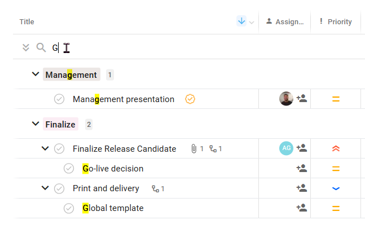Click the Assignee column header
This screenshot has height=242, width=365.
point(285,22)
